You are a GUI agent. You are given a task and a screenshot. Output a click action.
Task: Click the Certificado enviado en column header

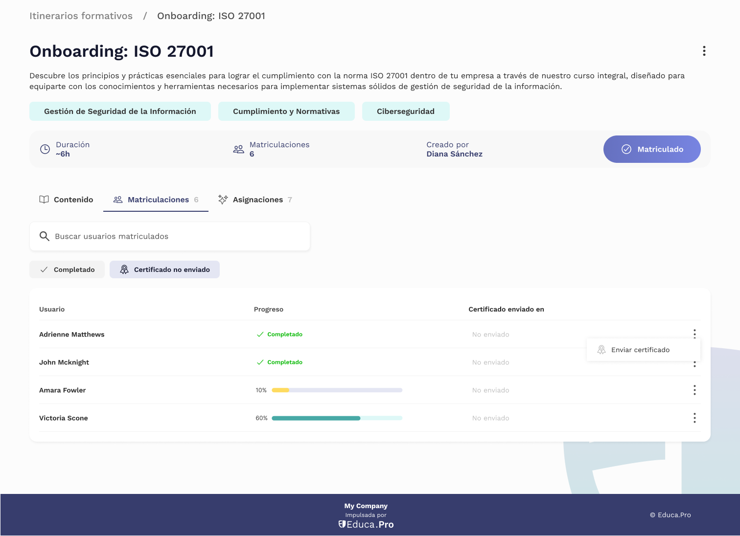point(506,309)
